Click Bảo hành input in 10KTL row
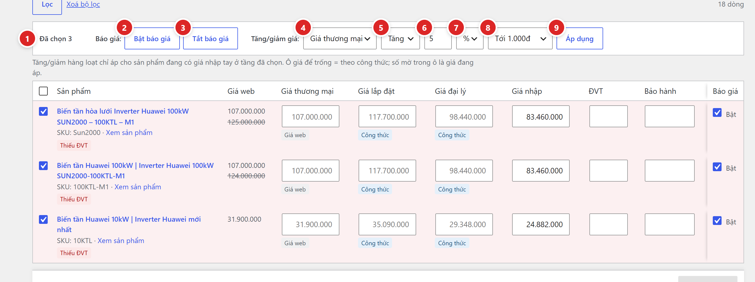 (670, 225)
